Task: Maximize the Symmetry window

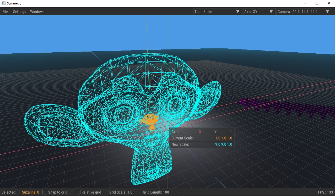Action: pyautogui.click(x=317, y=3)
